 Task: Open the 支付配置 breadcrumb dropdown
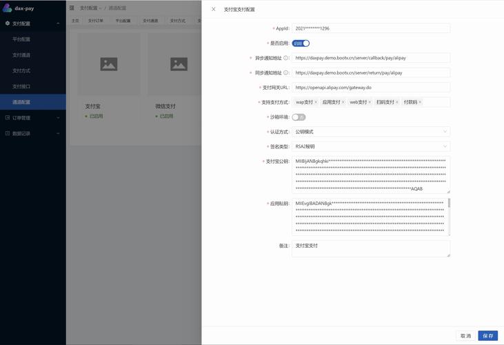tap(90, 8)
